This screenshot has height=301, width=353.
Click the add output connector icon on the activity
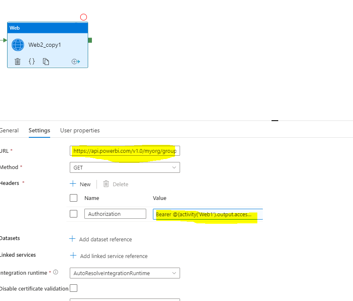[76, 61]
